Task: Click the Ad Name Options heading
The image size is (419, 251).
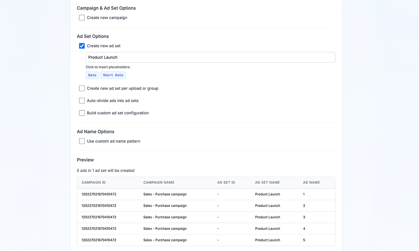Action: pyautogui.click(x=95, y=131)
